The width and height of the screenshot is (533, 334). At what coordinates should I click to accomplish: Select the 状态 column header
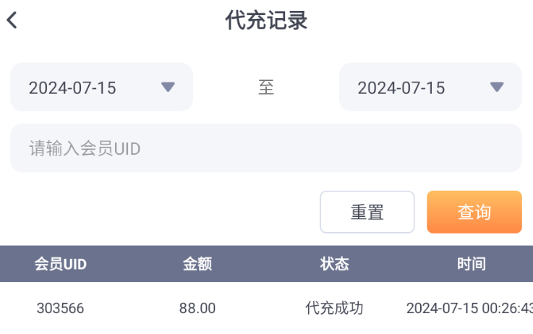(334, 264)
